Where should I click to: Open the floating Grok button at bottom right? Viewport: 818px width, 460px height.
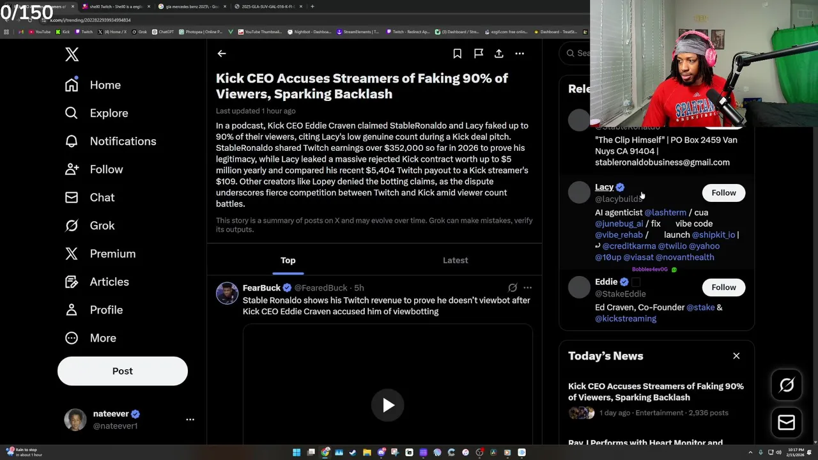point(787,385)
